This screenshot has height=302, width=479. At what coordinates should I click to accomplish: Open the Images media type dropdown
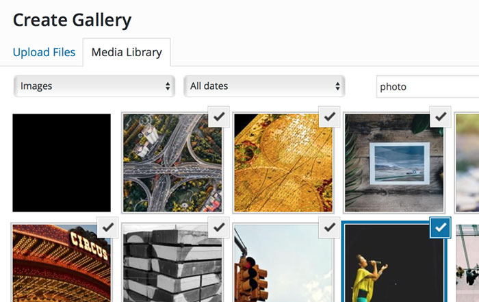(94, 86)
